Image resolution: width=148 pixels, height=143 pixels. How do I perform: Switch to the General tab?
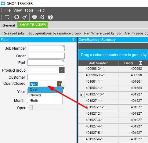9,25
